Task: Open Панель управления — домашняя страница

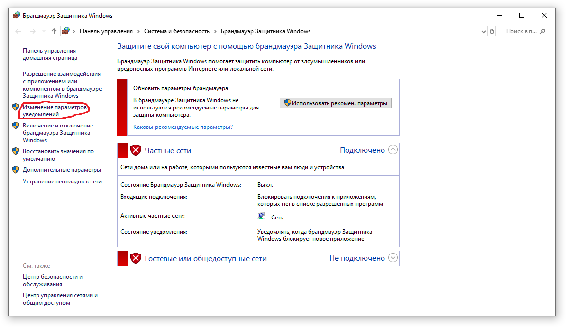Action: click(x=53, y=54)
